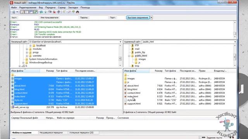The width and height of the screenshot is (248, 139).
Task: Select the FTP folder in remote tree
Action: 137,46
